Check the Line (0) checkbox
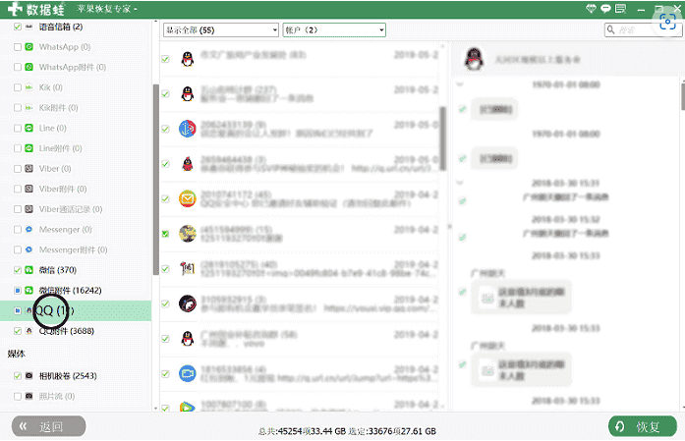Image resolution: width=685 pixels, height=441 pixels. coord(18,129)
